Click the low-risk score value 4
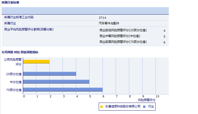 [164, 31]
